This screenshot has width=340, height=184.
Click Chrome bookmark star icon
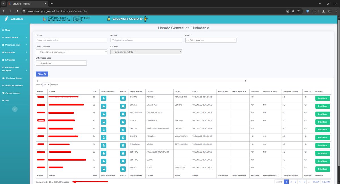[x=299, y=11]
